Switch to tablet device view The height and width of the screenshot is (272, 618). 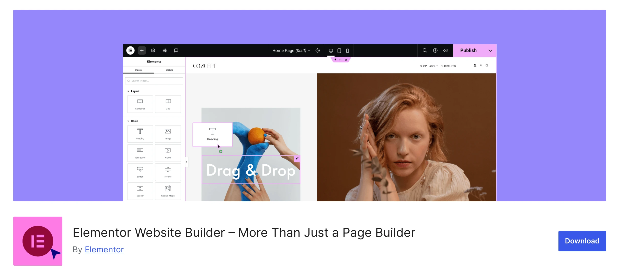[339, 51]
